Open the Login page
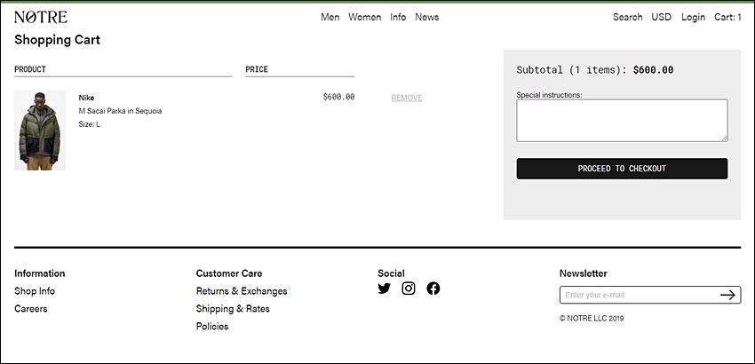755x364 pixels. click(x=693, y=17)
